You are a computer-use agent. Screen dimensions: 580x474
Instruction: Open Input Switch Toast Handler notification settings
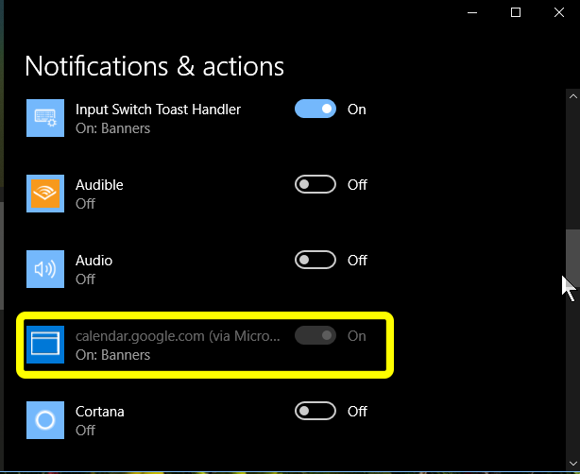click(x=158, y=110)
